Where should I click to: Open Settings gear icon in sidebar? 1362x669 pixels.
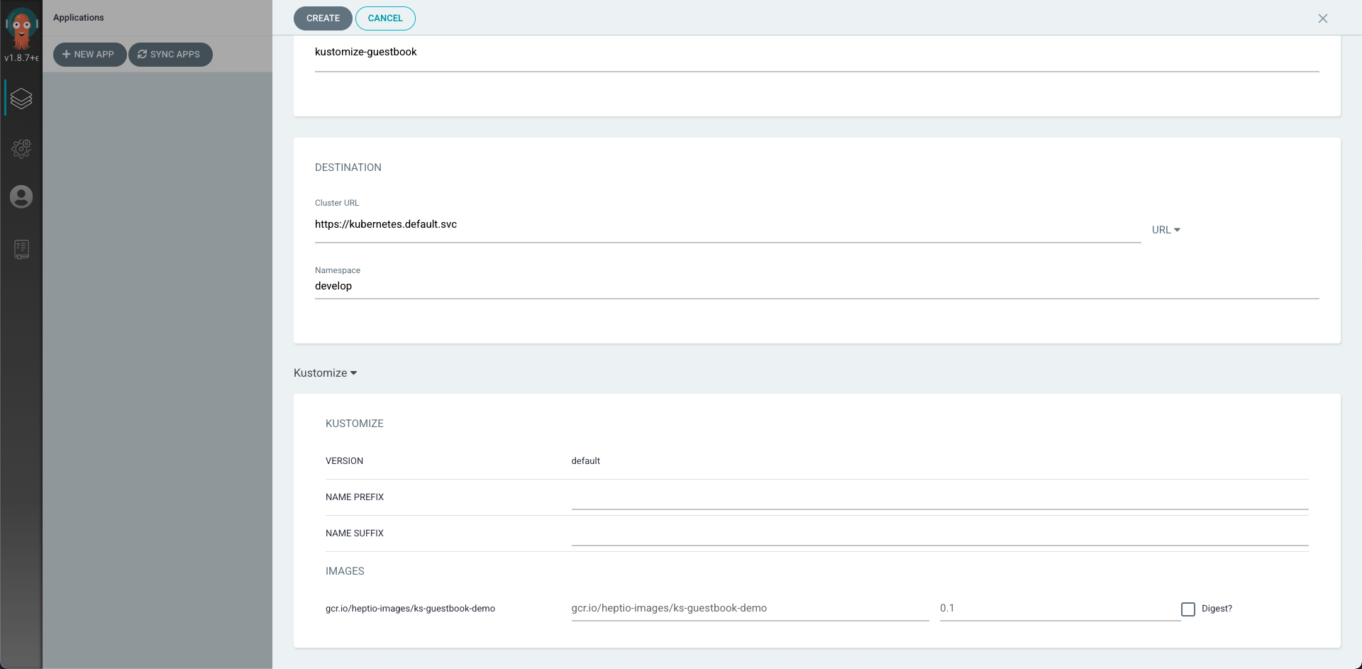(x=21, y=148)
